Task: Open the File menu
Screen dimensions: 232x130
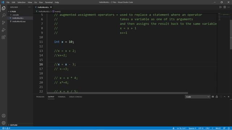Action: tap(8, 2)
